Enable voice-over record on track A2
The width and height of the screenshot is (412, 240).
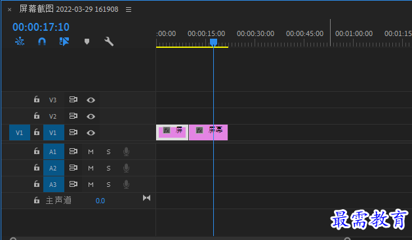pos(126,168)
